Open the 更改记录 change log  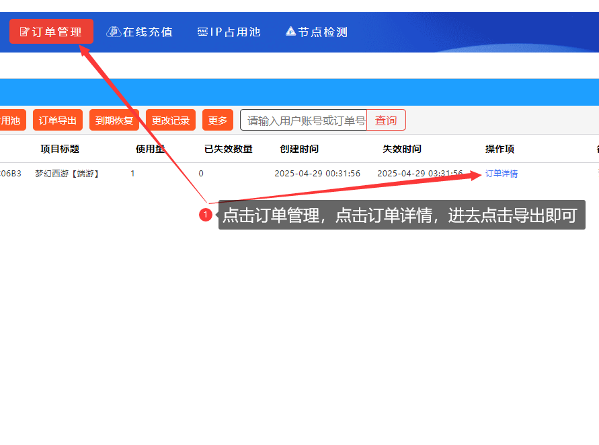170,121
